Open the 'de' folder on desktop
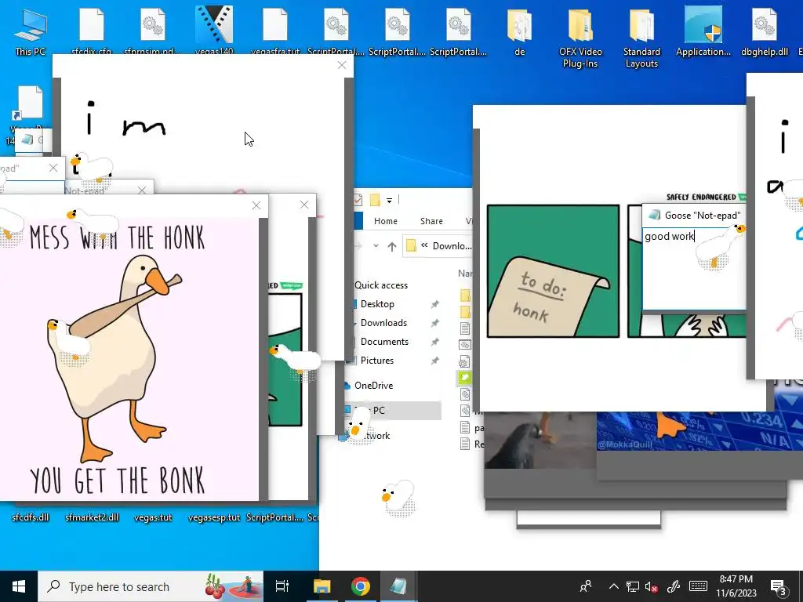Image resolution: width=803 pixels, height=602 pixels. tap(519, 31)
